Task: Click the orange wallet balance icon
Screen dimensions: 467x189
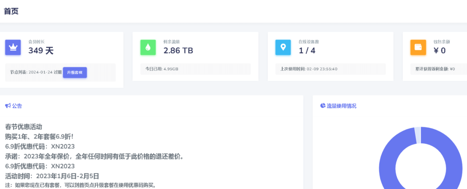Action: click(x=418, y=47)
